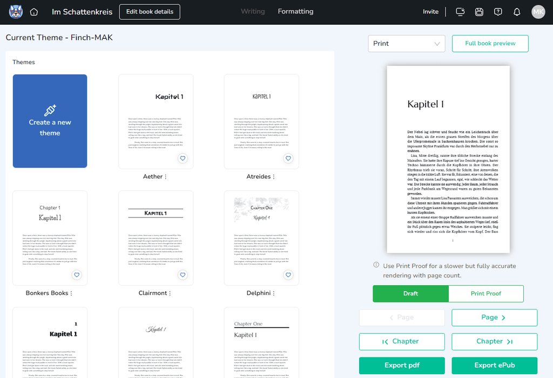Click the save disk icon
Image resolution: width=553 pixels, height=378 pixels.
tap(479, 12)
